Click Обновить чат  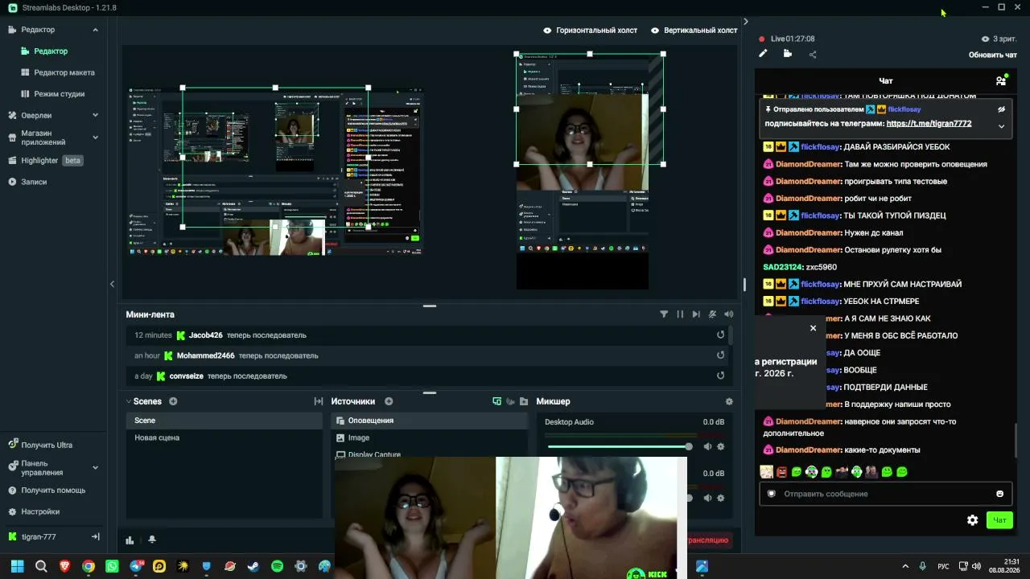click(x=992, y=55)
